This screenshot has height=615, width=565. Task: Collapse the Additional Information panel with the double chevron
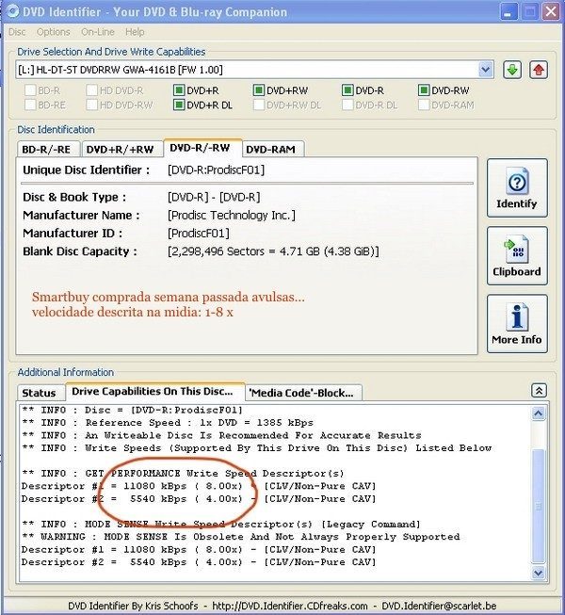click(539, 391)
